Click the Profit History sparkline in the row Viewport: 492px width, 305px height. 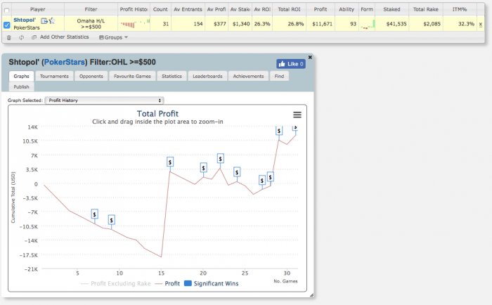click(x=134, y=23)
